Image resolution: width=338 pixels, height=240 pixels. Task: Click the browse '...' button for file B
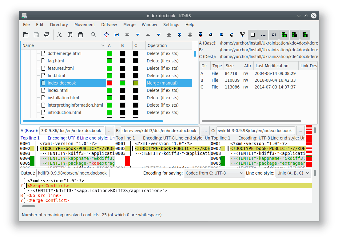point(205,131)
